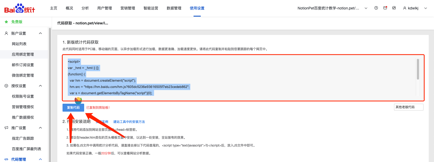The width and height of the screenshot is (434, 162).
Task: Collapse the 账户设置 section chevron
Action: [40, 33]
